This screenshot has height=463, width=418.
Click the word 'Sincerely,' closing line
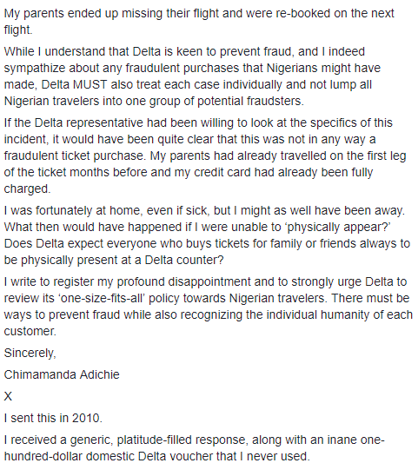point(30,354)
